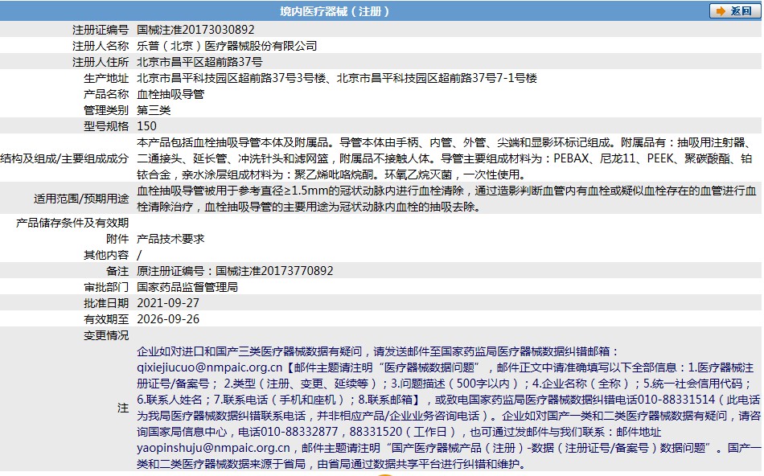764x476 pixels.
Task: Select the label 变更情况
Action: (x=106, y=335)
